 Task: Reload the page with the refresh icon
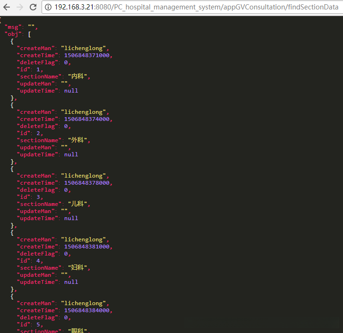pyautogui.click(x=33, y=7)
